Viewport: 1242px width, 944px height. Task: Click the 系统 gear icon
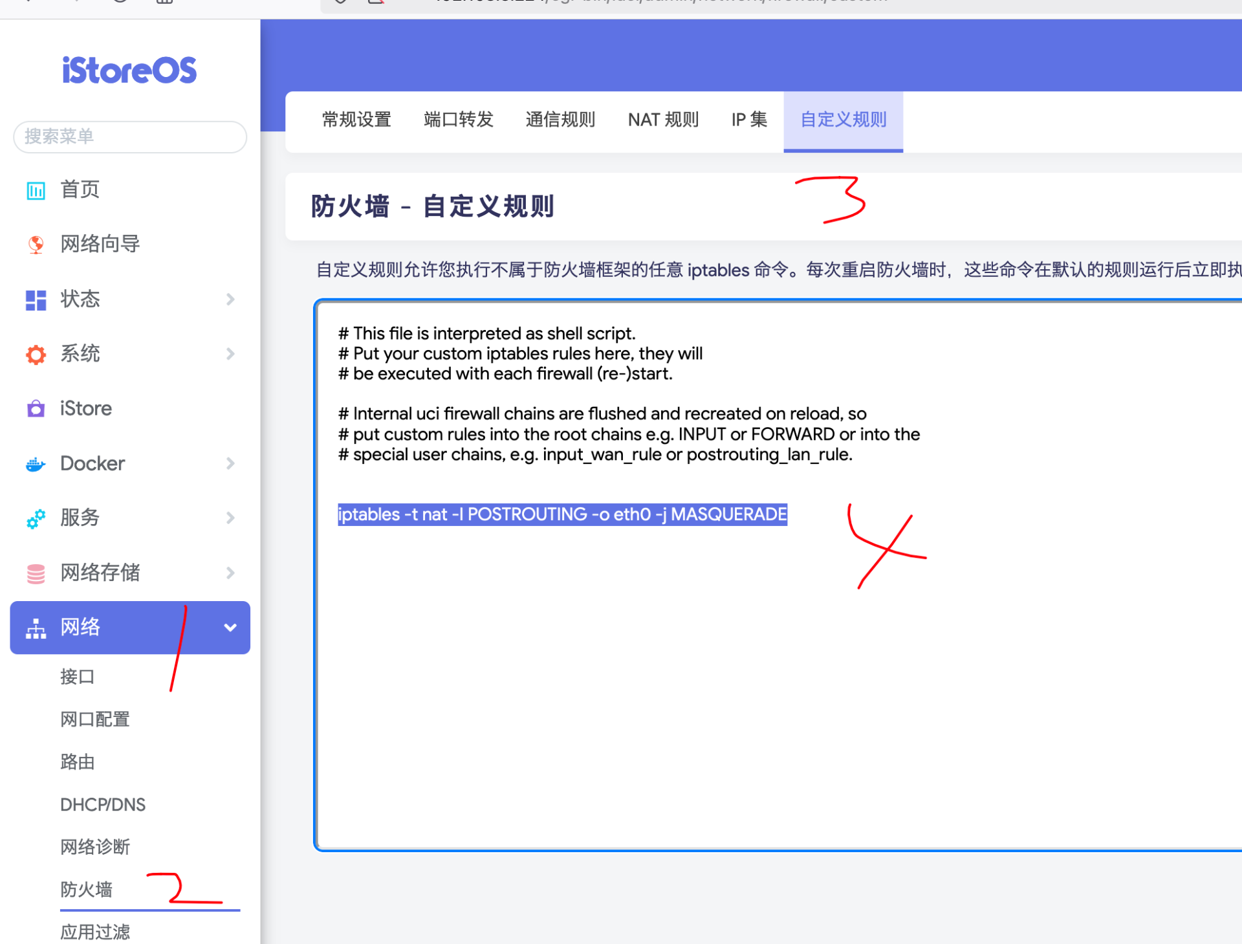click(x=36, y=354)
